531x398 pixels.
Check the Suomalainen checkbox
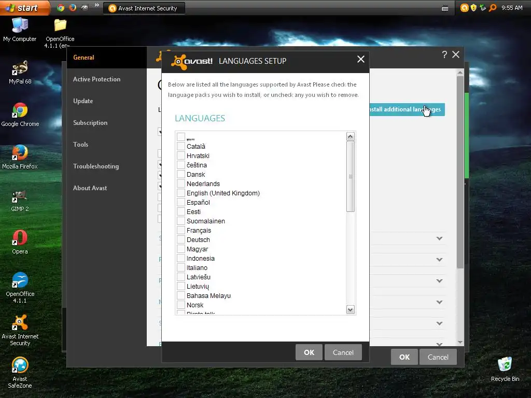pyautogui.click(x=181, y=221)
